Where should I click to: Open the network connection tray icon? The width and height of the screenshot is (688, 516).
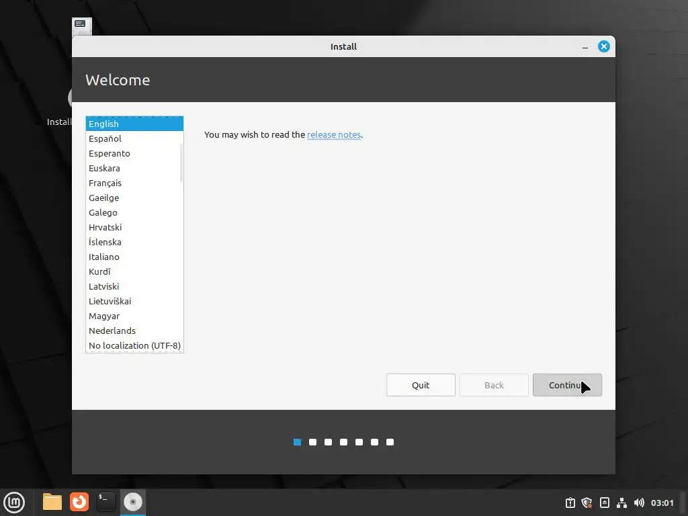[621, 503]
